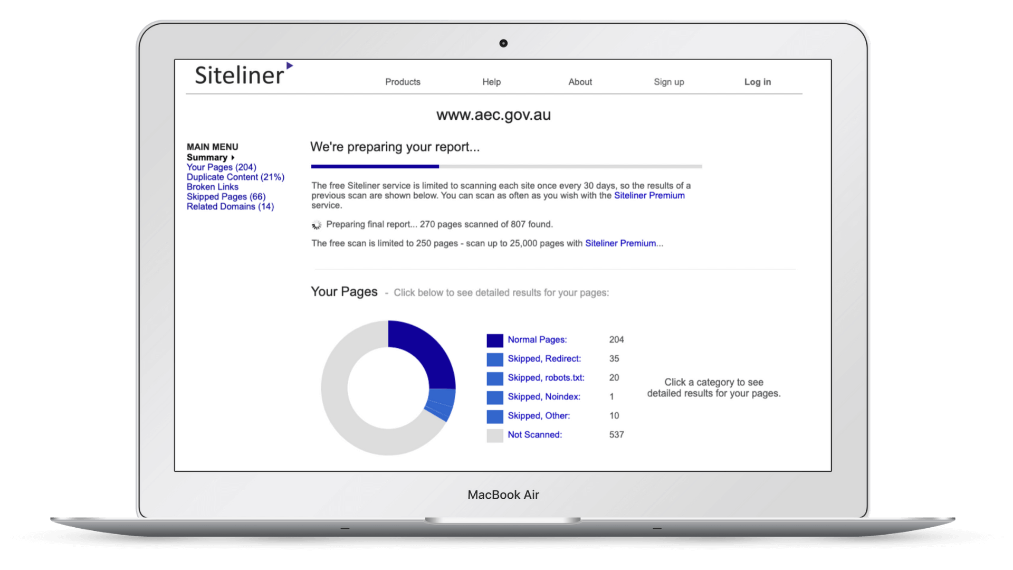View Skipped Pages (66)
Image resolution: width=1013 pixels, height=570 pixels.
pyautogui.click(x=226, y=196)
